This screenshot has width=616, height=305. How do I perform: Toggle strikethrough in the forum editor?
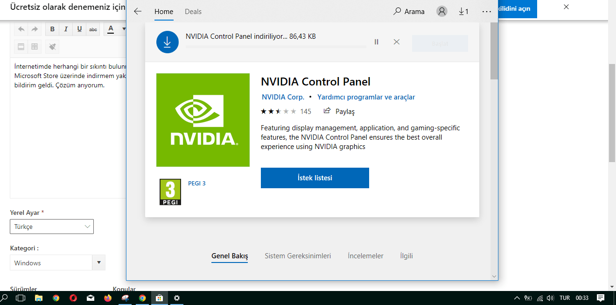(x=93, y=29)
